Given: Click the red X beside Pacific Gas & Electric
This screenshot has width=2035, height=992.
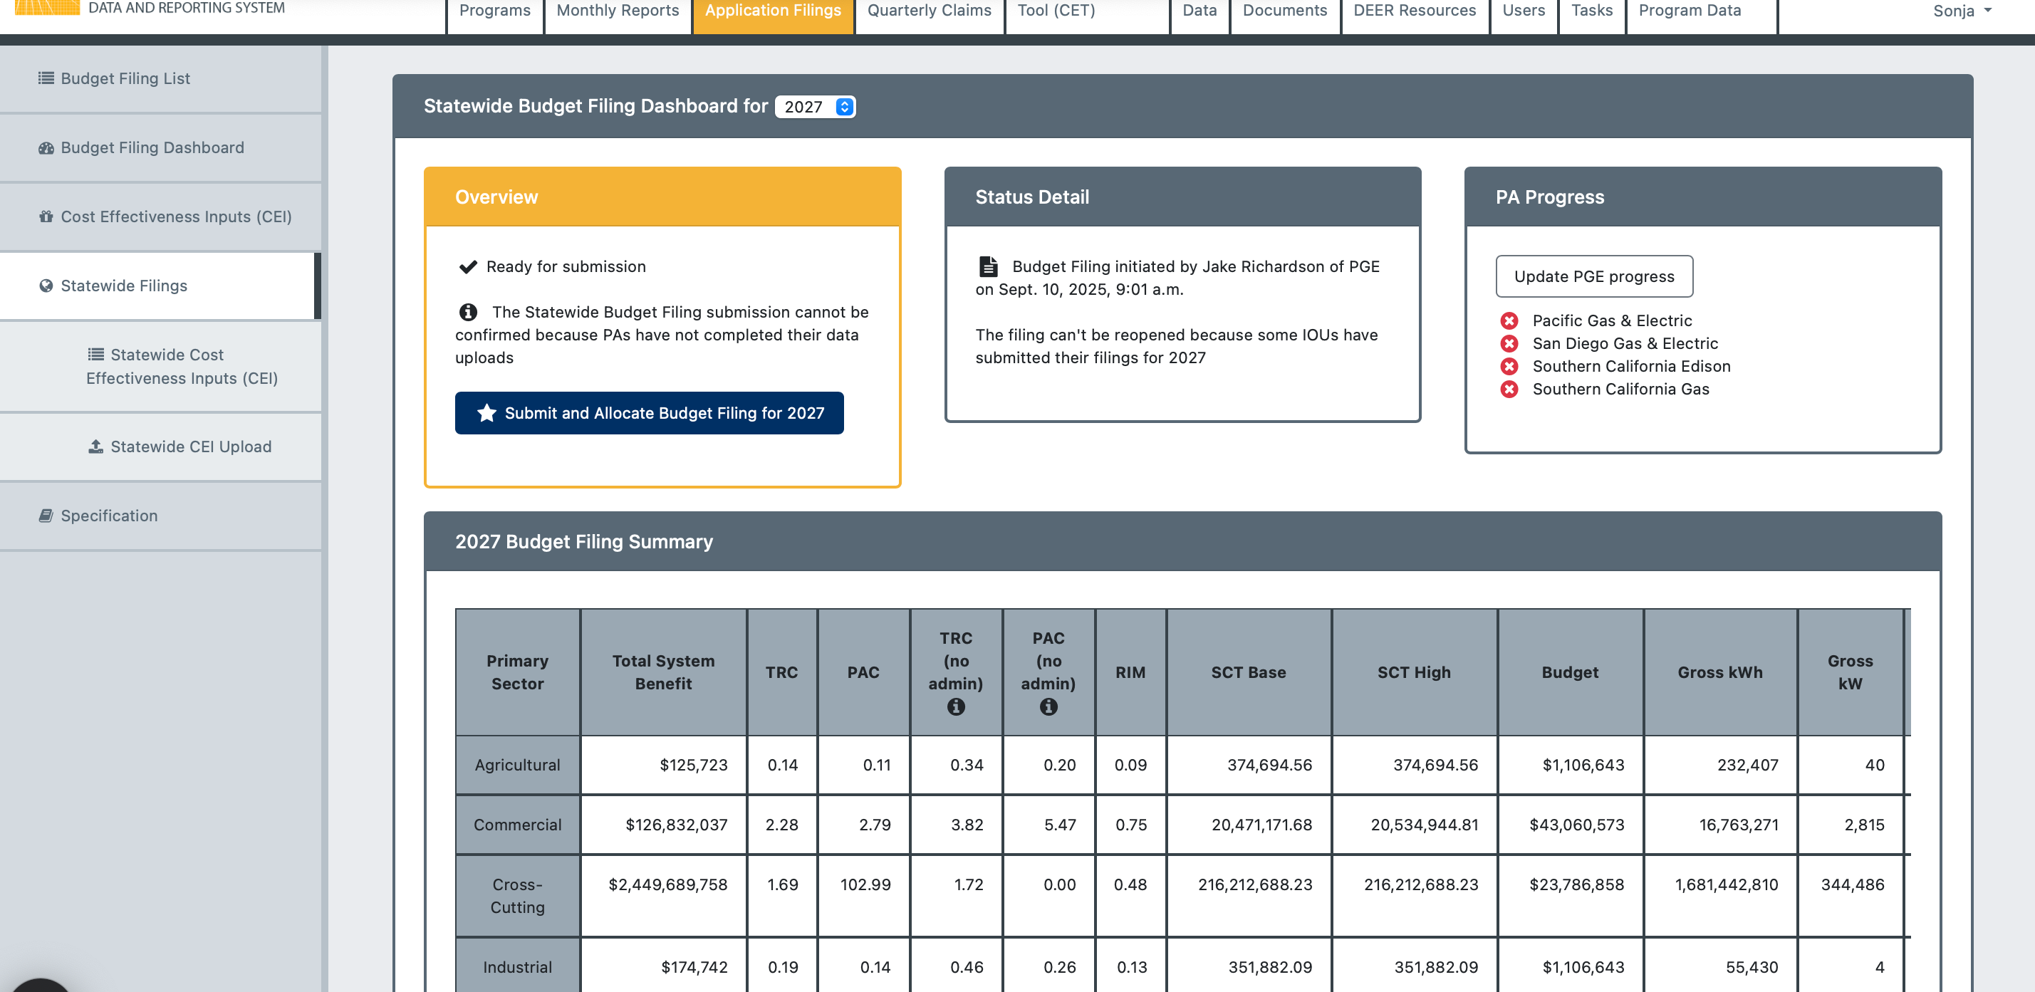Looking at the screenshot, I should click(x=1509, y=320).
